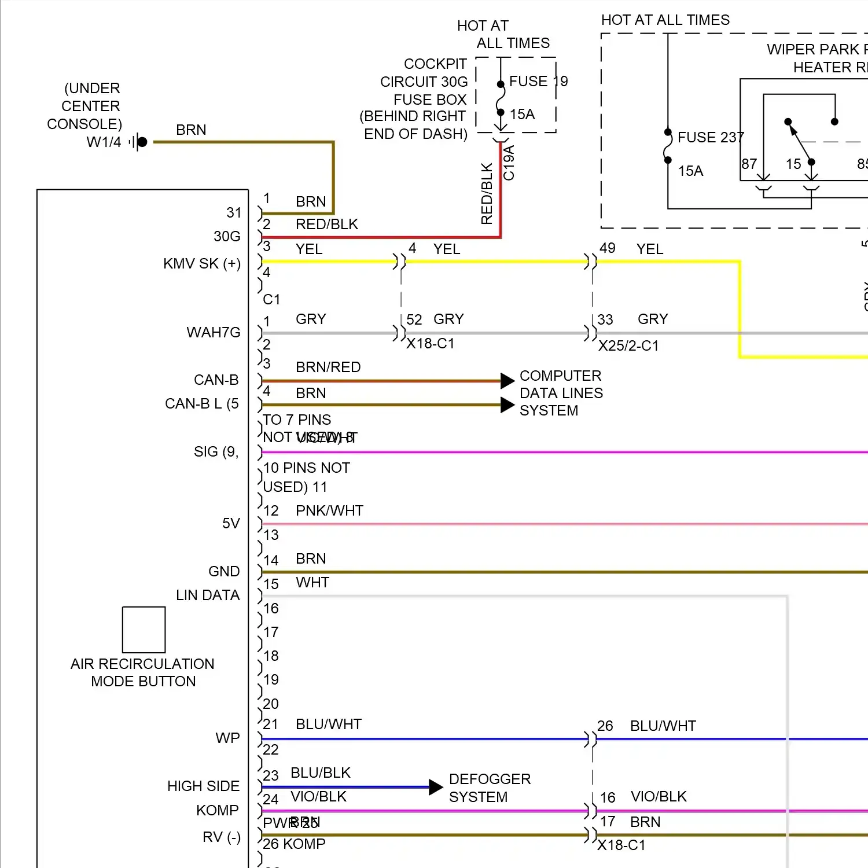The image size is (868, 868).
Task: Click the WHT label at pin 15
Action: click(x=312, y=582)
